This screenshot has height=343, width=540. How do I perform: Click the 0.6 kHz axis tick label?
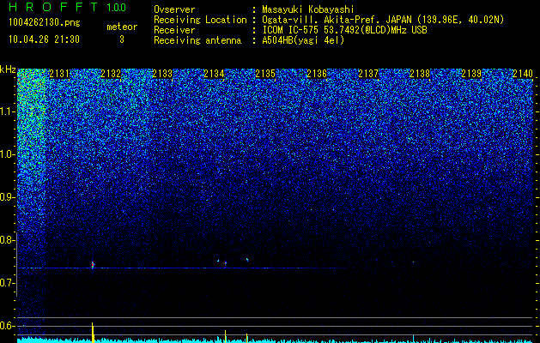pyautogui.click(x=7, y=326)
